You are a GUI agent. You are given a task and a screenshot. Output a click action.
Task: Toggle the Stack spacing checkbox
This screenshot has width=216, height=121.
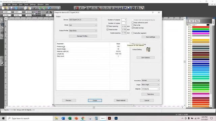click(x=107, y=26)
